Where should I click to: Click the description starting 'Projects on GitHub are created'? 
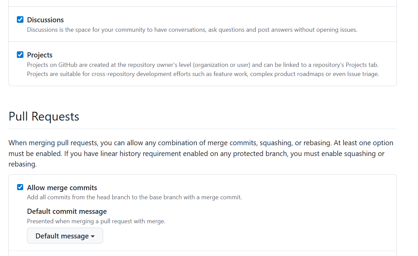click(202, 65)
